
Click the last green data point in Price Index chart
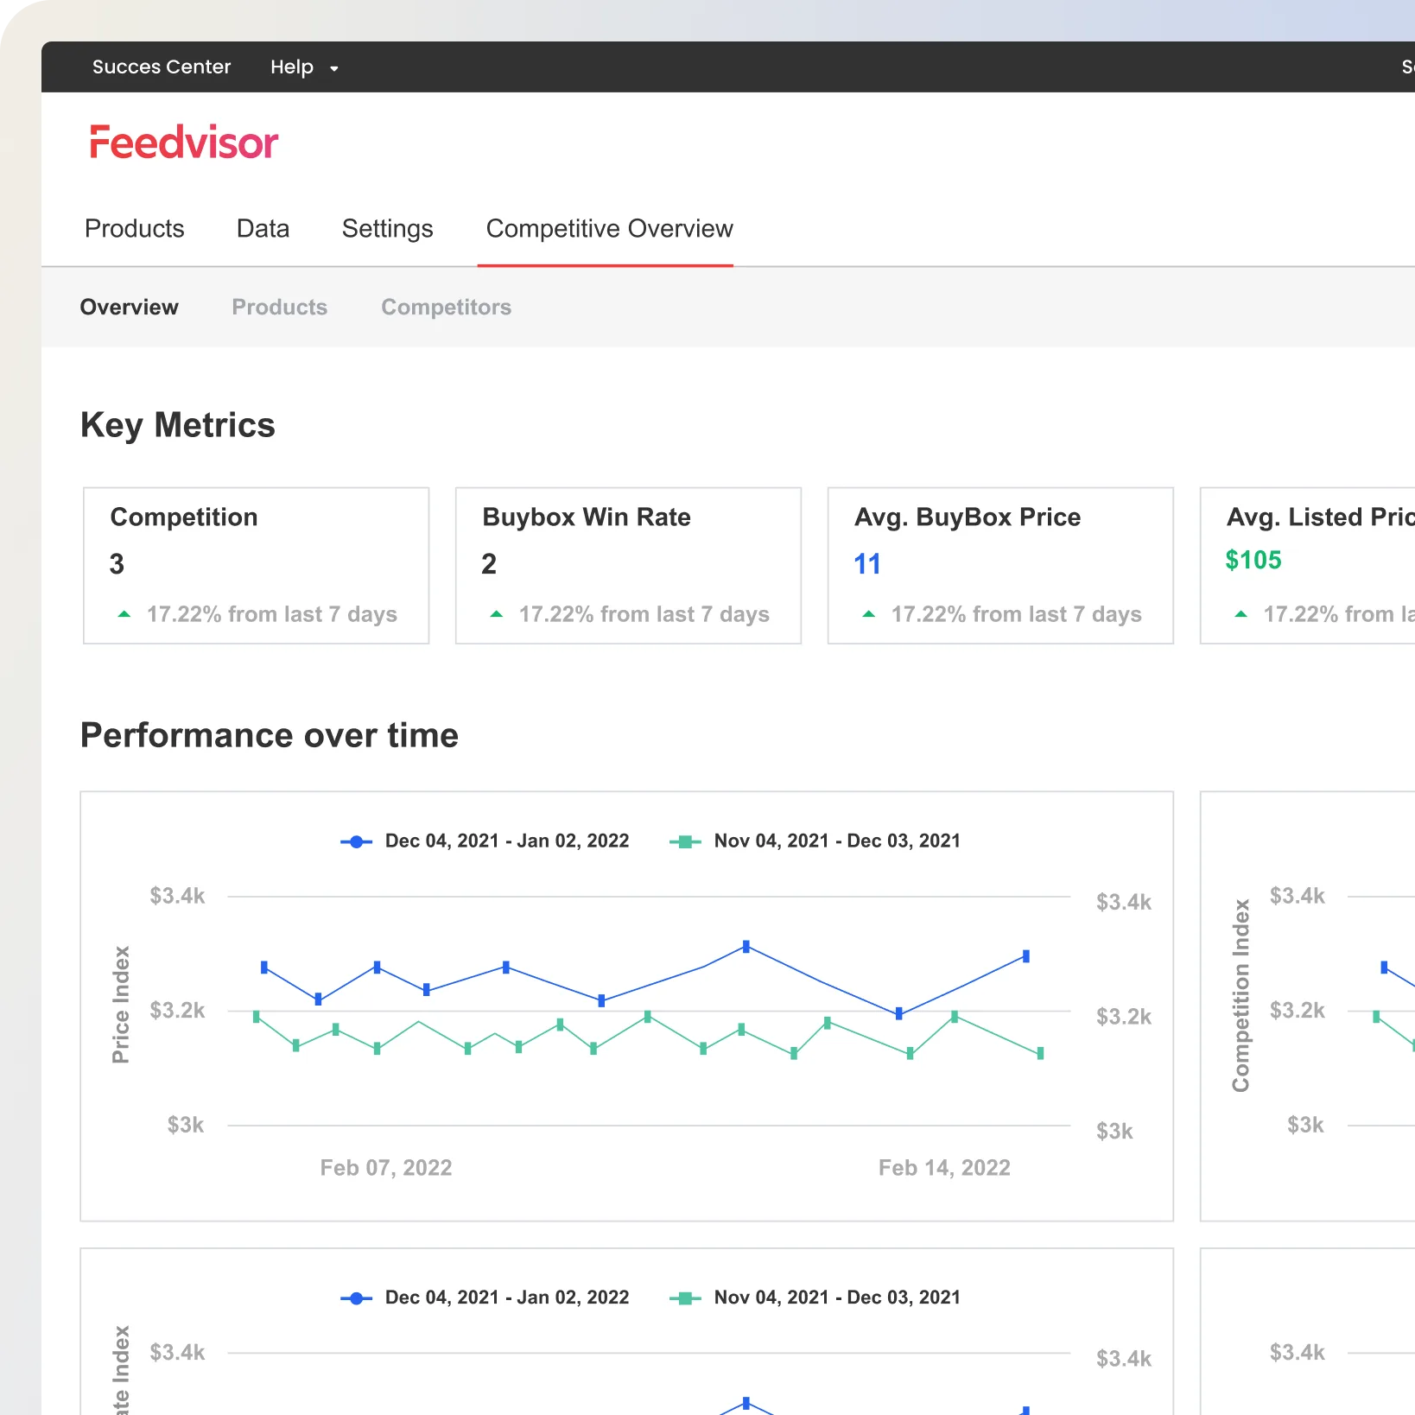tap(1040, 1053)
